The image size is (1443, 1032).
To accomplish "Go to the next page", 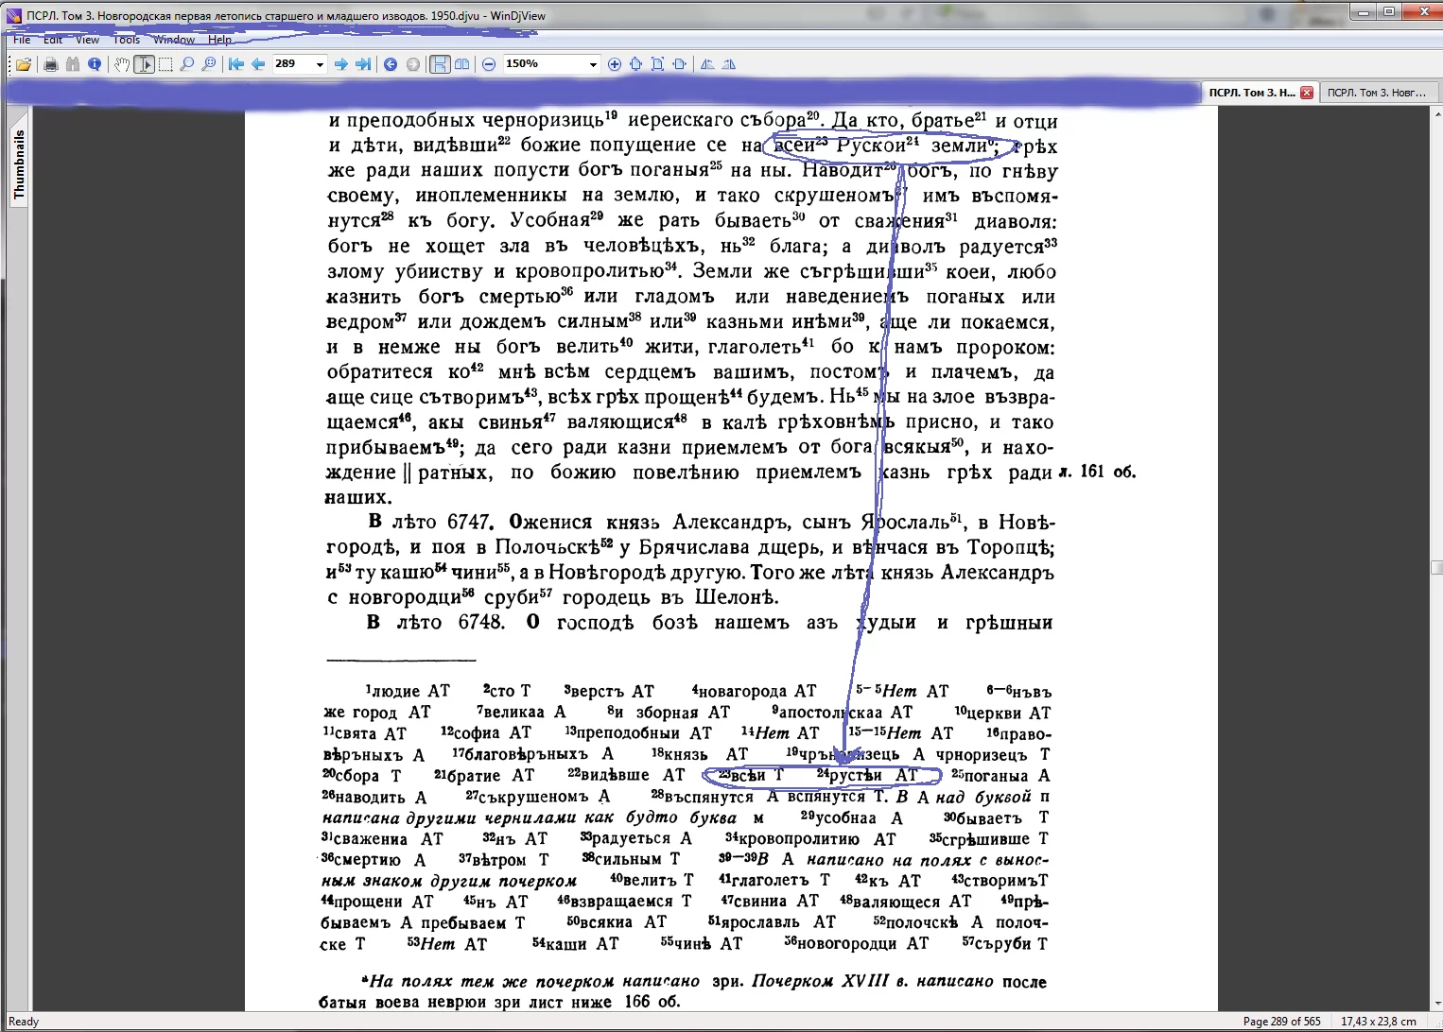I will tap(341, 64).
